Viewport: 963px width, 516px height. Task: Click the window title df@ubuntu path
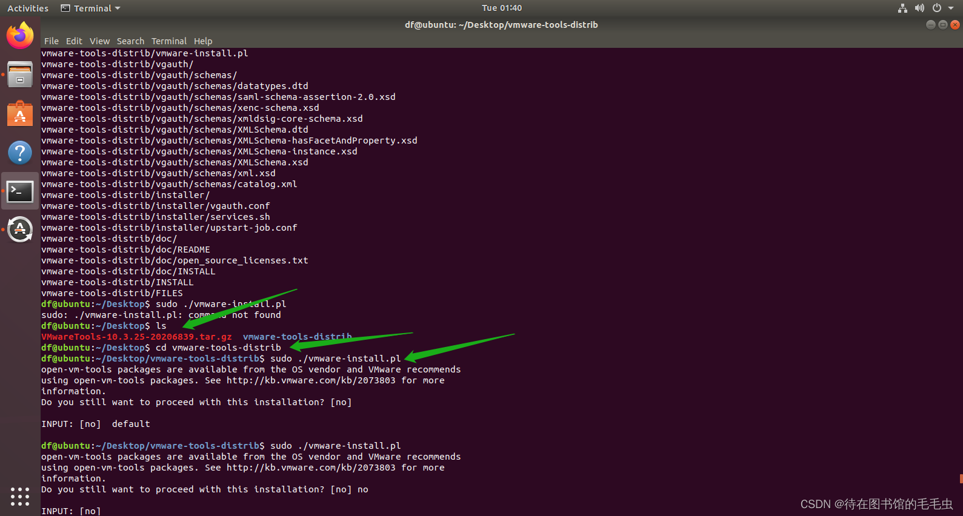[501, 25]
